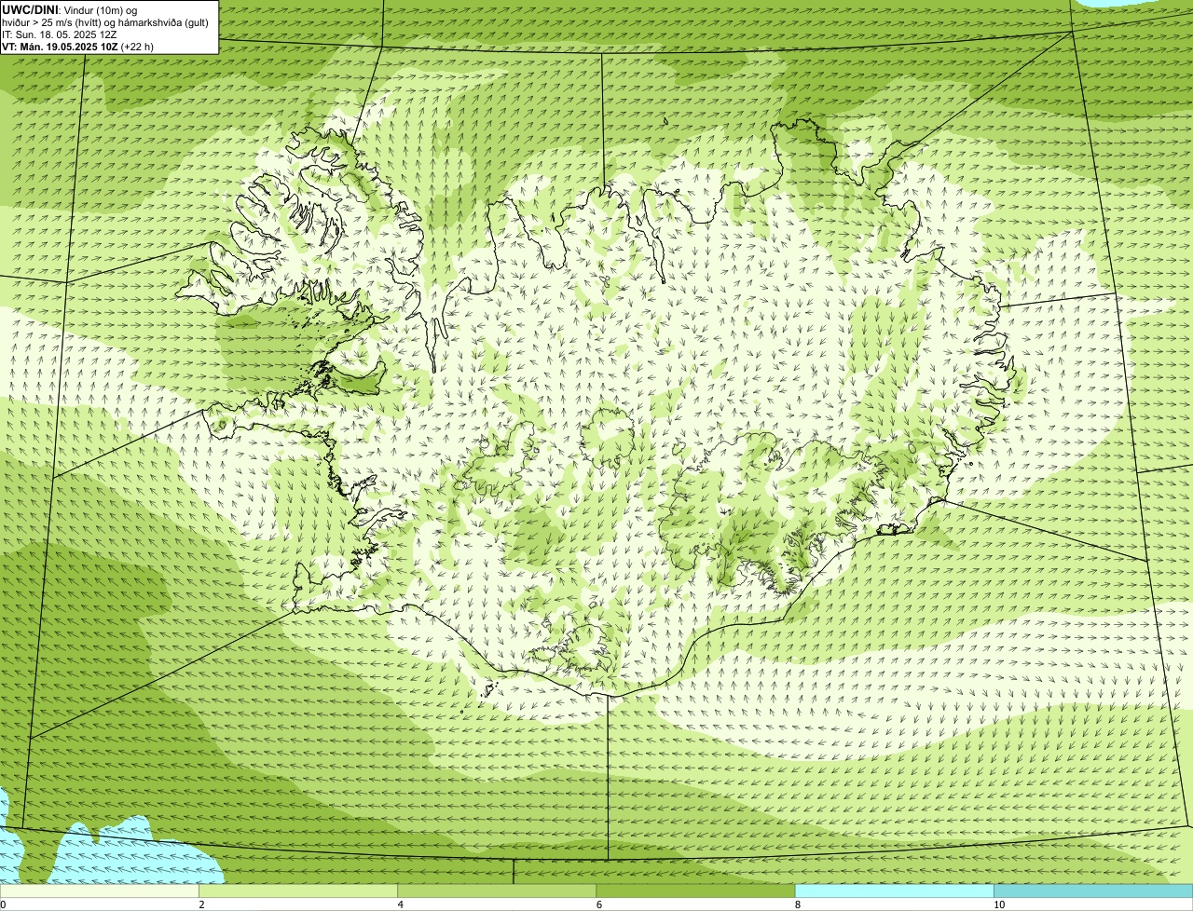Screen dimensions: 1193x911
Task: Click the "VT: Mán. 19.05.2025 10Z" line
Action: (x=77, y=47)
